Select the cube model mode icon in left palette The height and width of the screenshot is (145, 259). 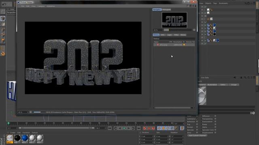tap(3, 19)
